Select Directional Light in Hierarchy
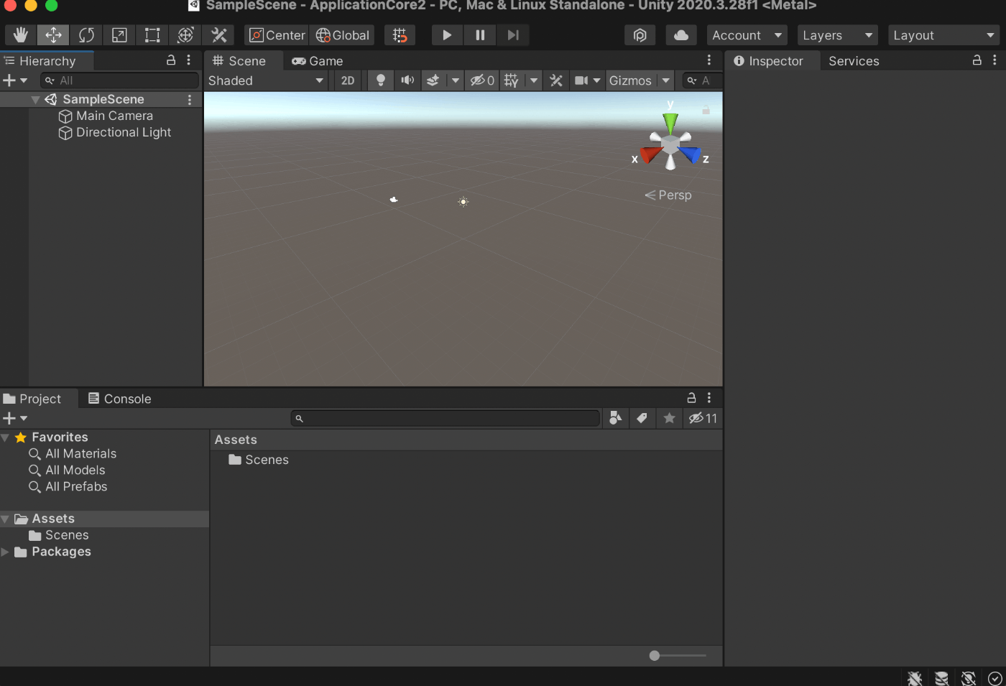The image size is (1006, 686). pos(115,133)
